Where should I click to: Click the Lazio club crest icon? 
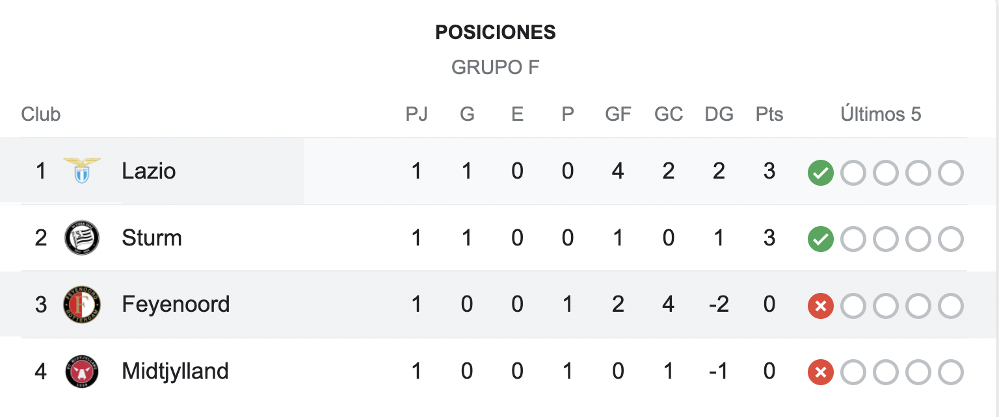tap(82, 171)
